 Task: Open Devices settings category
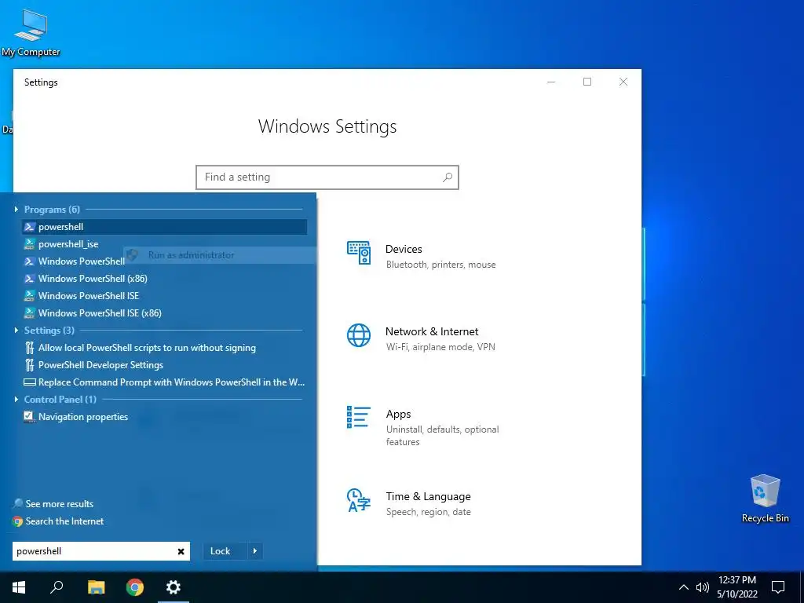[x=422, y=256]
